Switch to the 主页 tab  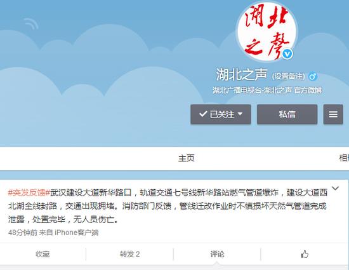[187, 158]
